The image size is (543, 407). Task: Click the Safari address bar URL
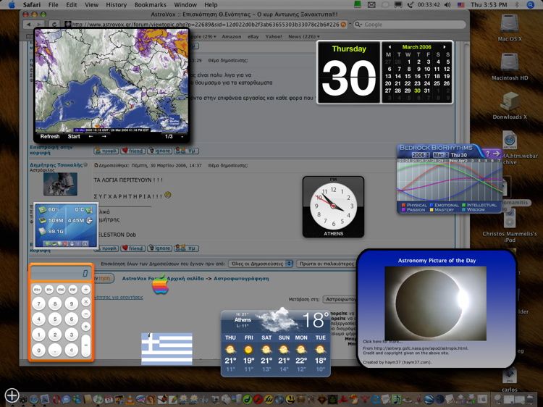tap(205, 25)
